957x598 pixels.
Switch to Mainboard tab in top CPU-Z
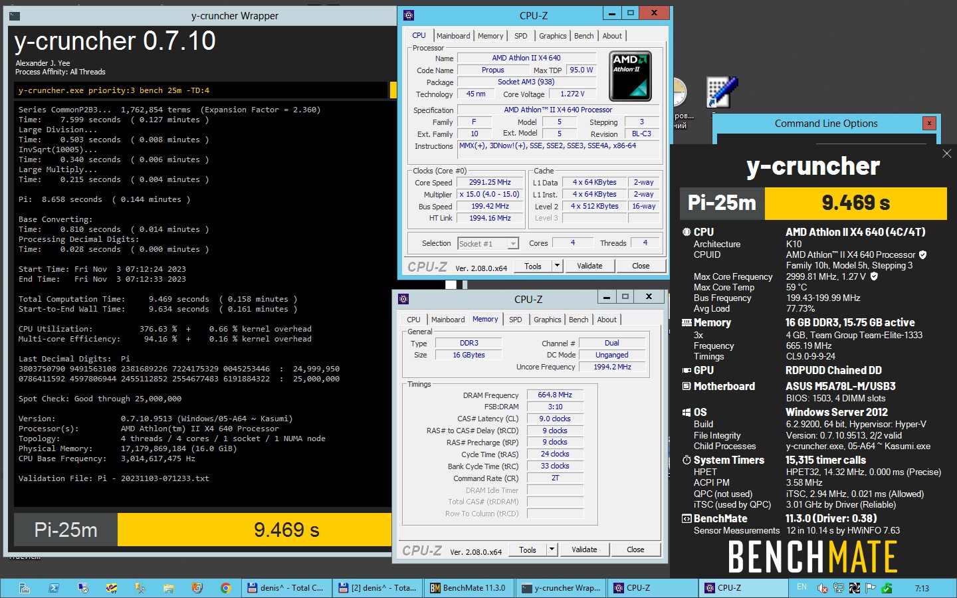[x=453, y=36]
